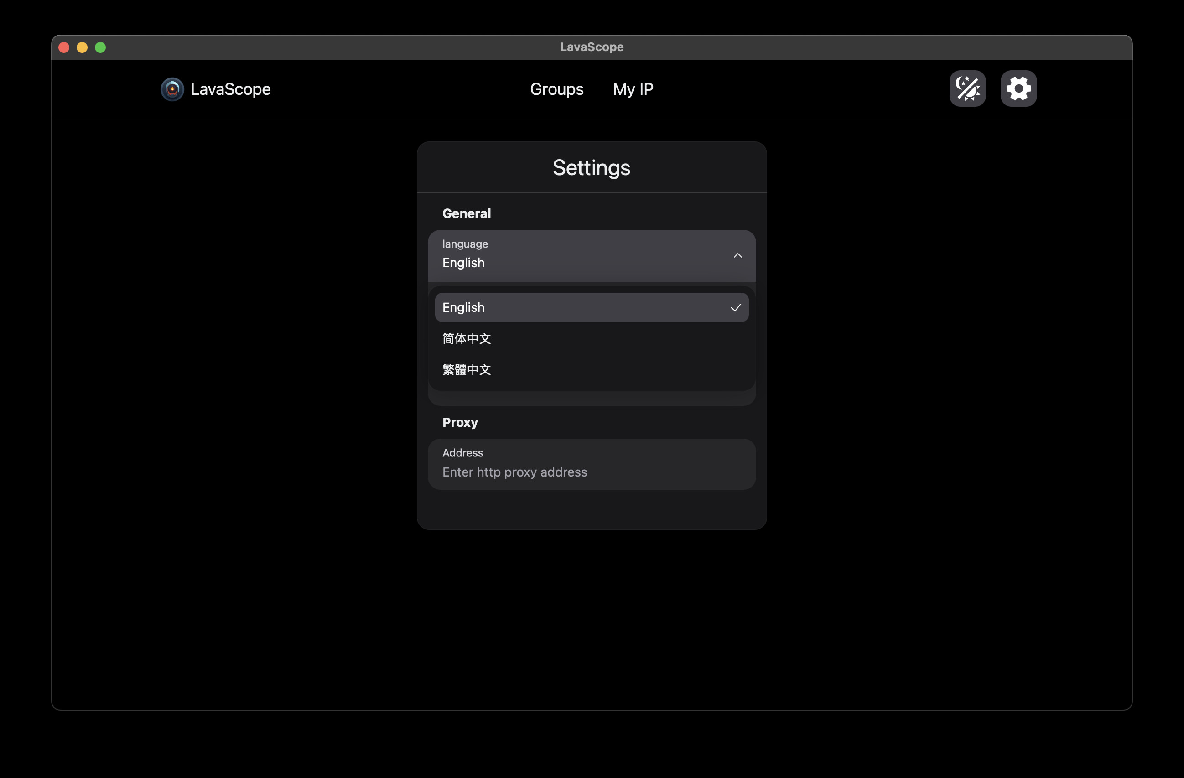Choose 繁體中文 language option
1184x778 pixels.
point(467,369)
